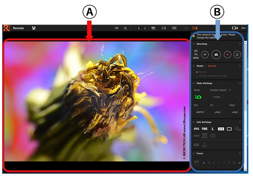Select Interval shooting on camera option
The width and height of the screenshot is (253, 176).
197,76
